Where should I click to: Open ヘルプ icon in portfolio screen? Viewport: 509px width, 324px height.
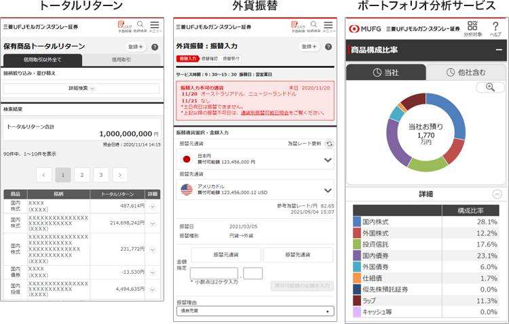[x=495, y=28]
